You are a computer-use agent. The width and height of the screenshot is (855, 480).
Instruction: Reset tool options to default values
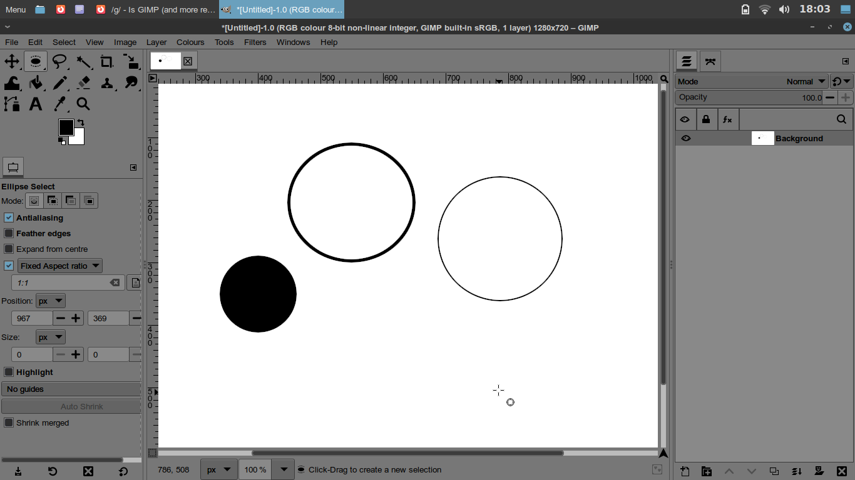[123, 471]
